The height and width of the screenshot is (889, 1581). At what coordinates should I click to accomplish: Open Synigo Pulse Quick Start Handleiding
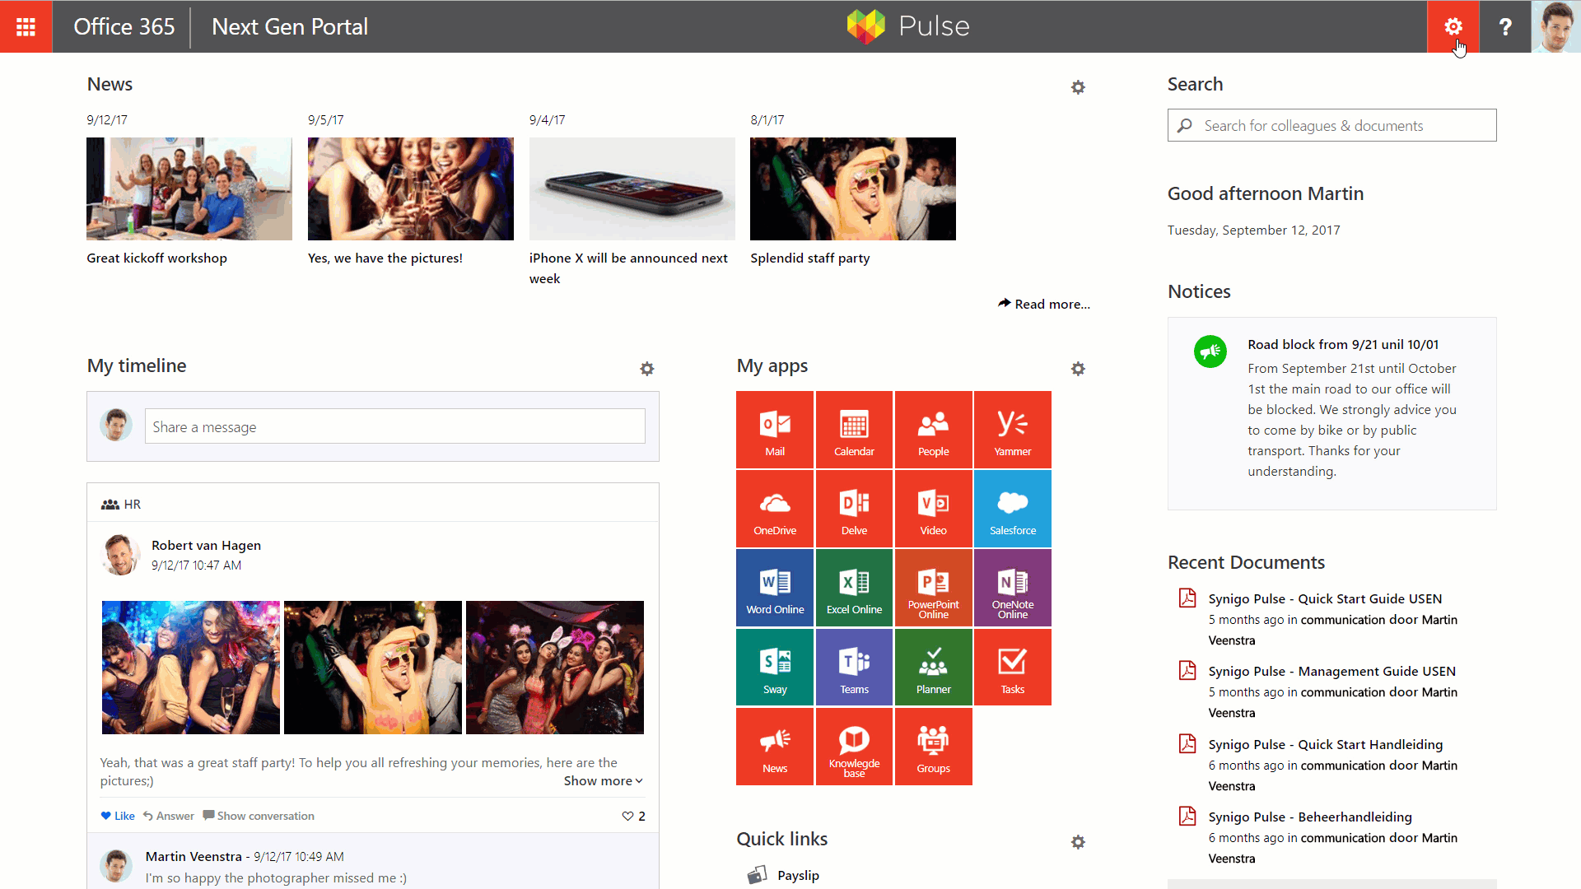tap(1325, 744)
